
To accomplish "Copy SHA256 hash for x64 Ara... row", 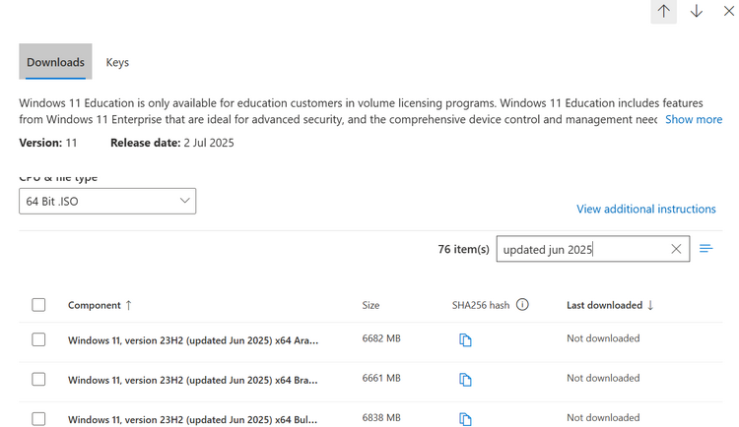I will (x=465, y=339).
